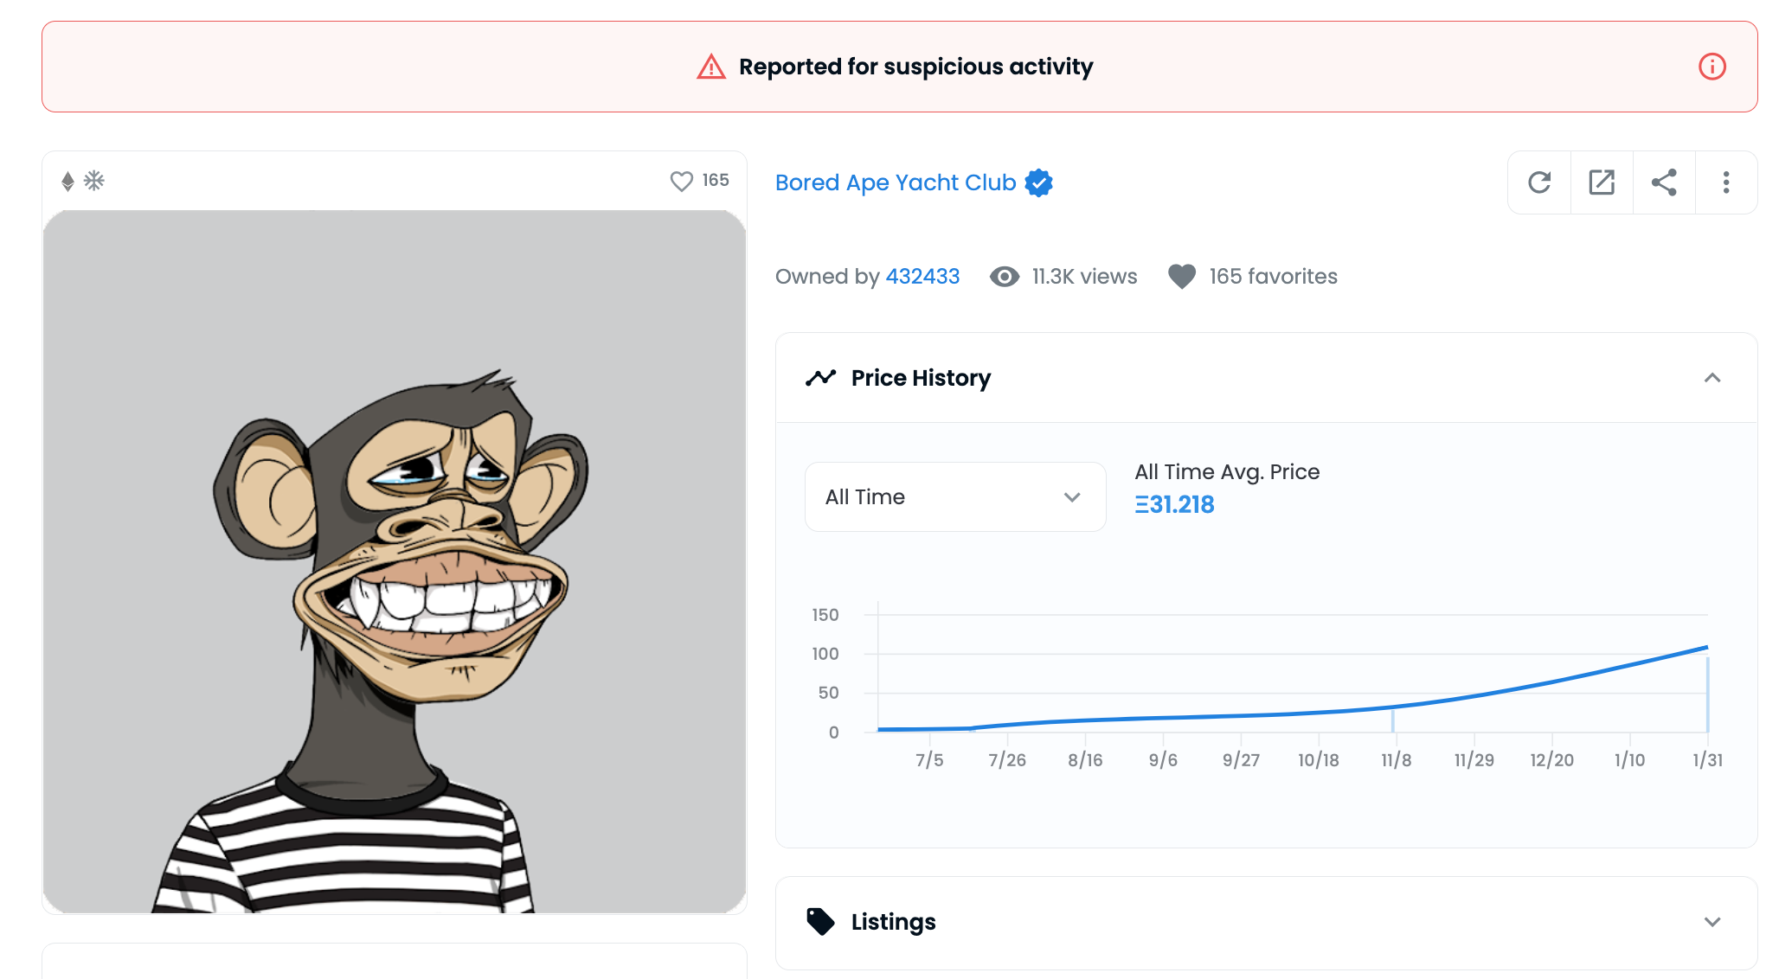This screenshot has width=1779, height=979.
Task: Collapse the Price History section chevron
Action: tap(1712, 378)
